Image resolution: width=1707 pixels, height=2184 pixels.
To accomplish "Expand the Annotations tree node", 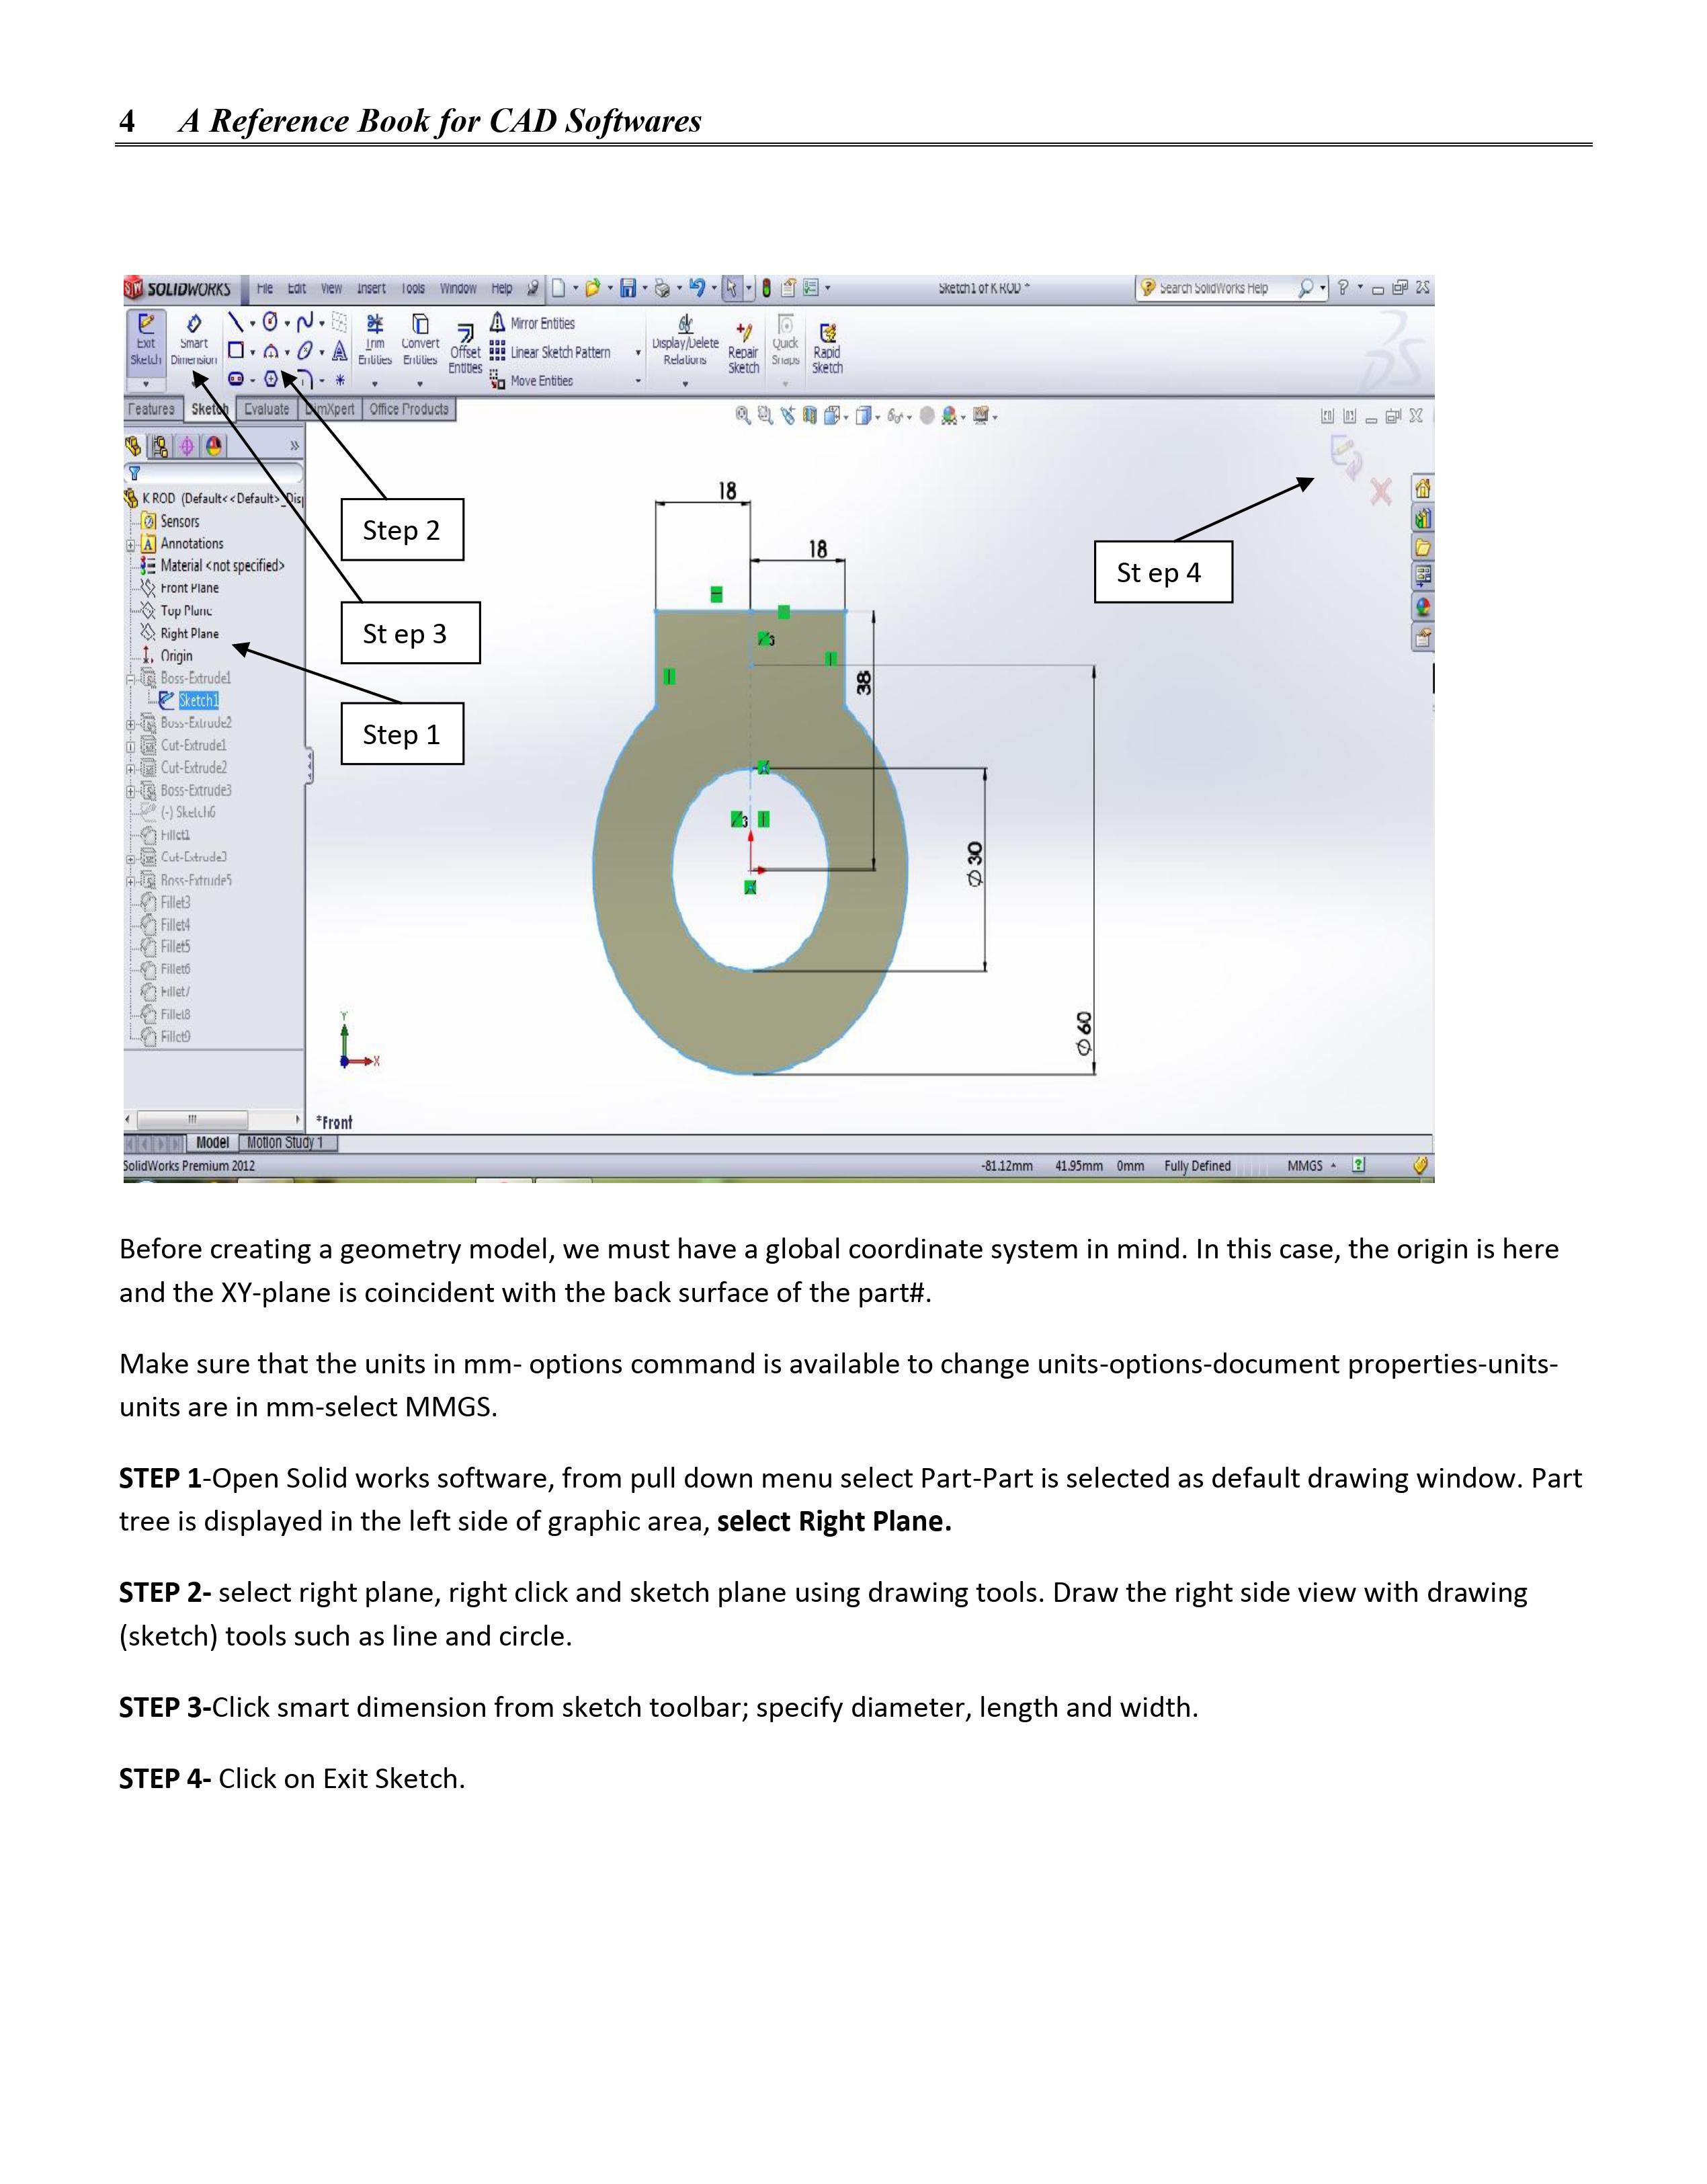I will tap(131, 545).
